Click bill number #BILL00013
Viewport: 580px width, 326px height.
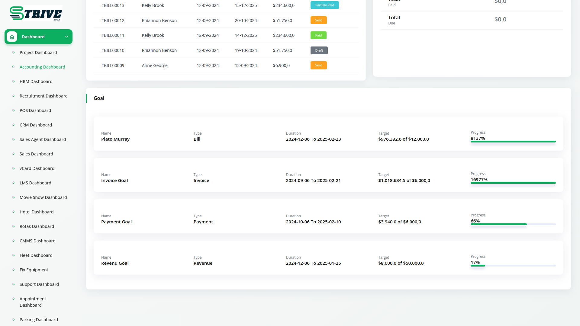tap(113, 5)
